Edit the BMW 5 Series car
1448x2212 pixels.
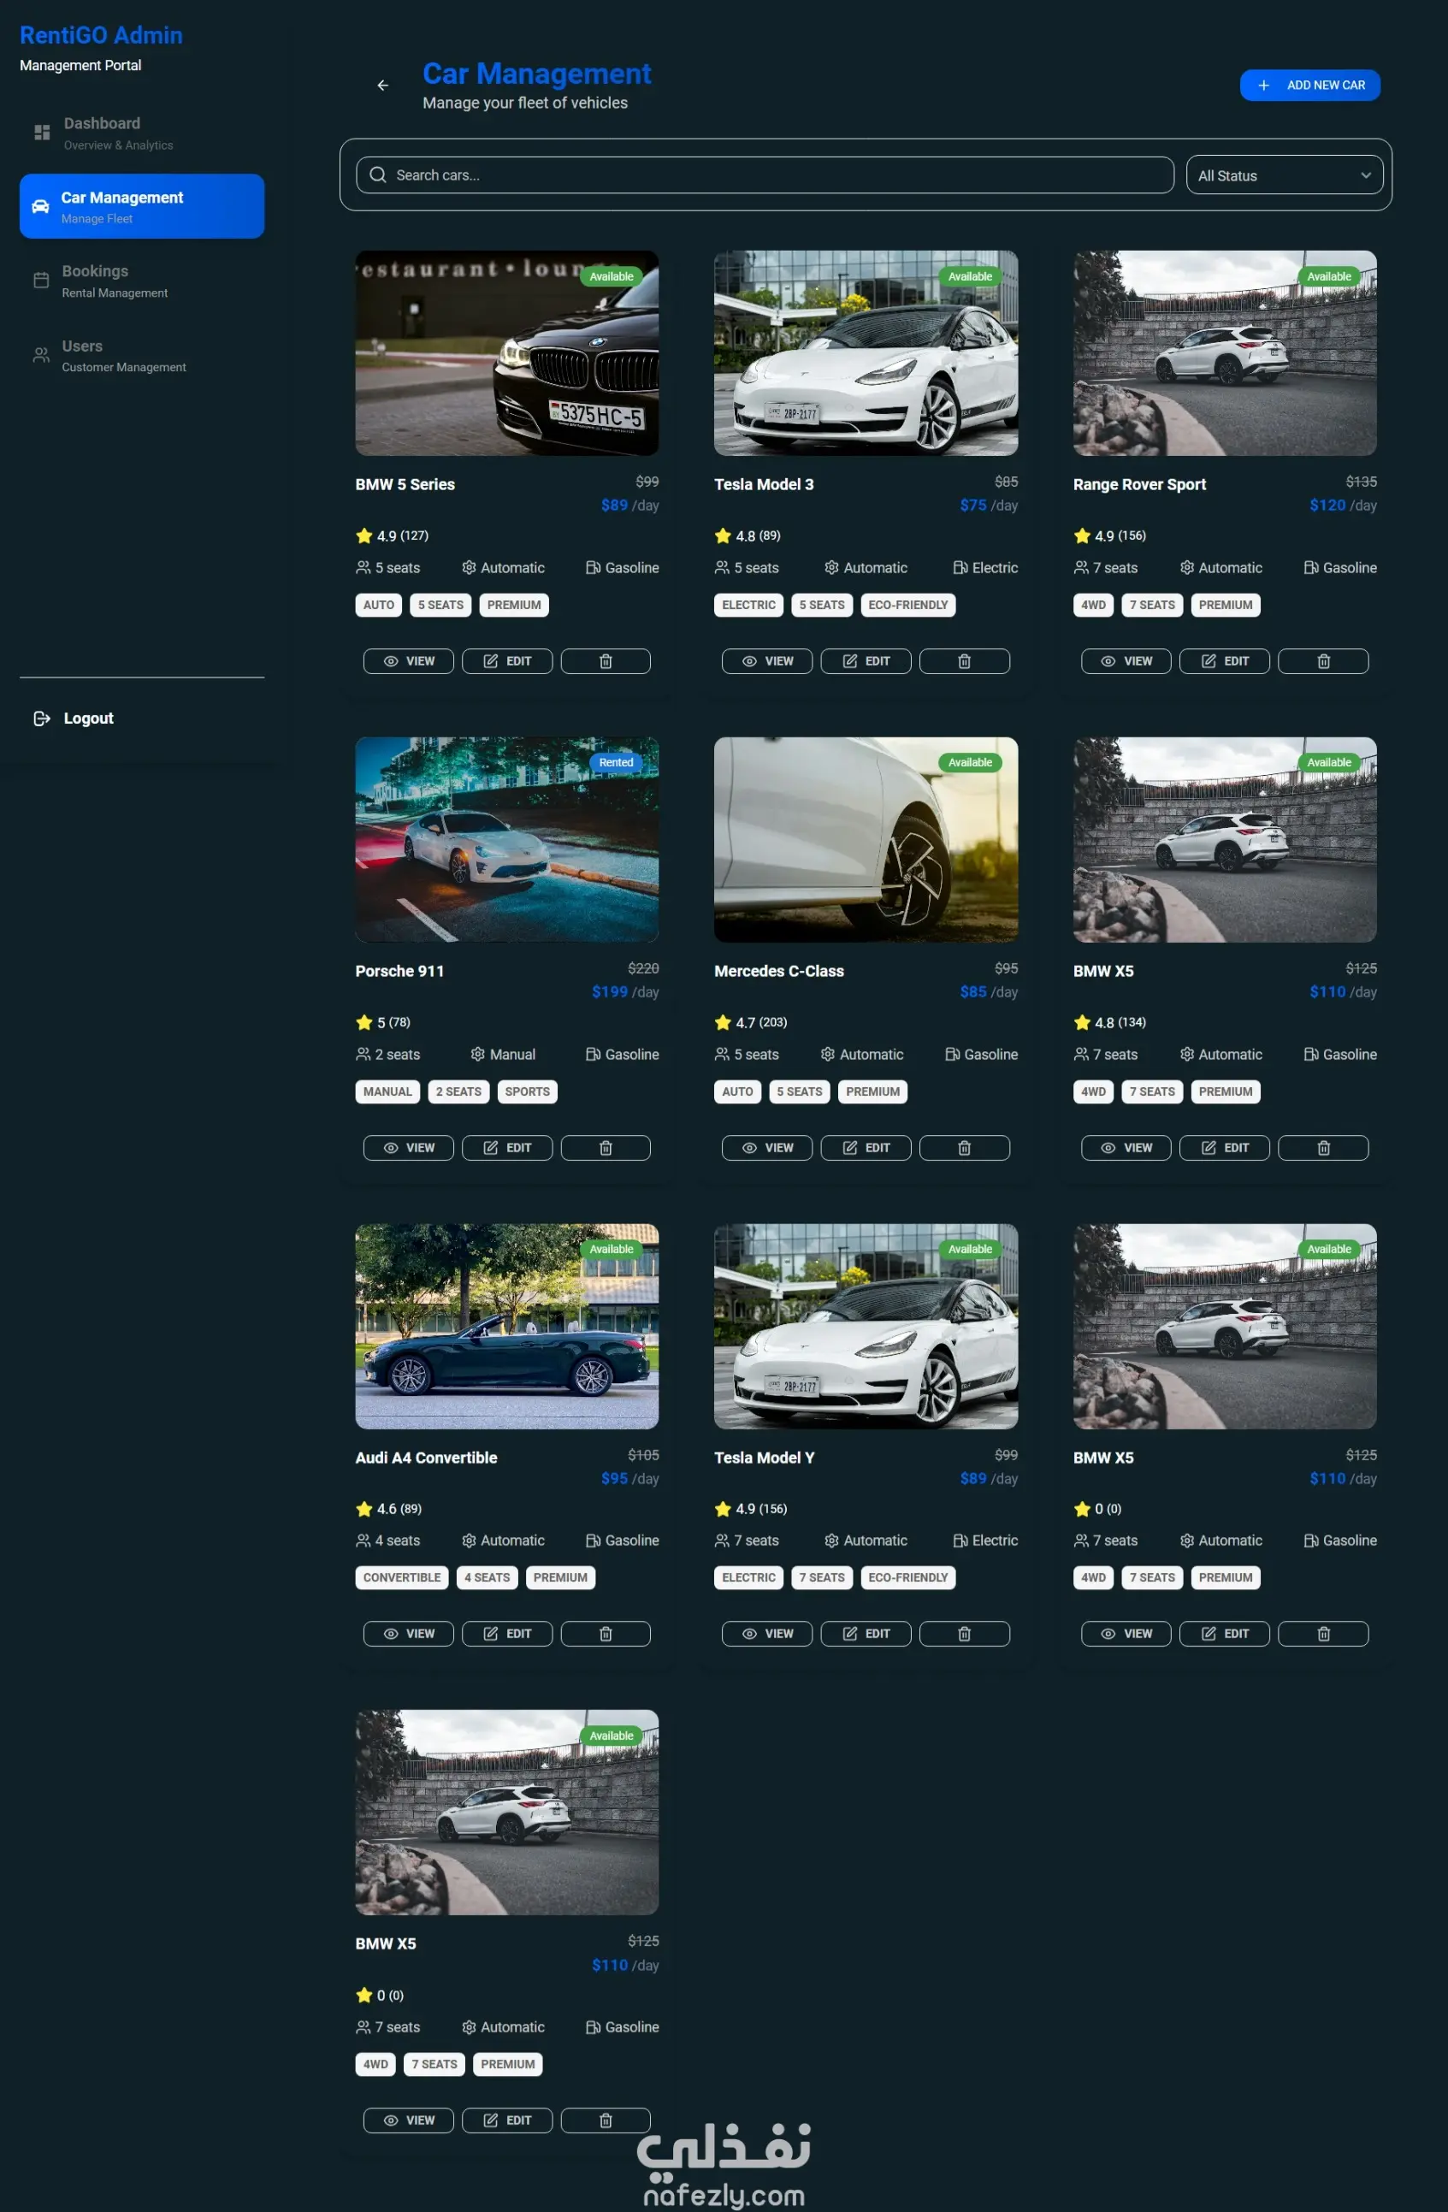[x=507, y=661]
